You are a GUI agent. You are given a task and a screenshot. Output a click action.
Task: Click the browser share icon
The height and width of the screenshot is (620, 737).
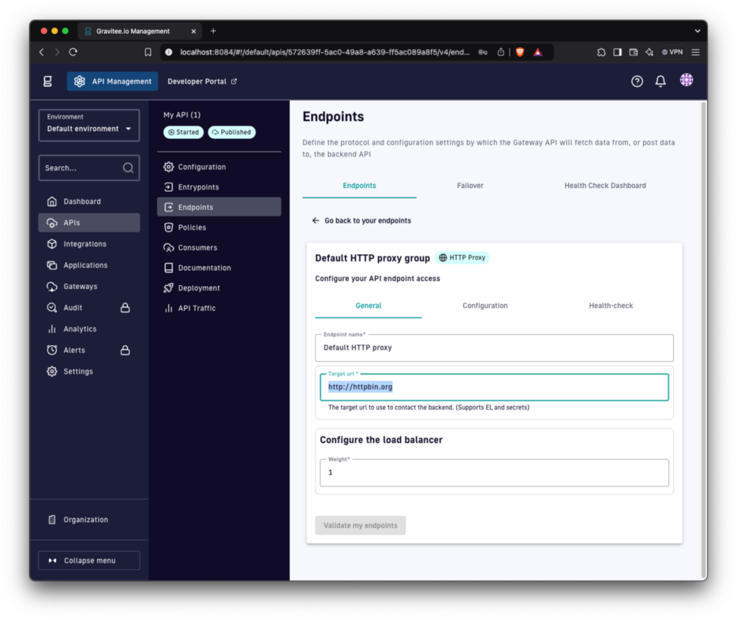coord(500,52)
